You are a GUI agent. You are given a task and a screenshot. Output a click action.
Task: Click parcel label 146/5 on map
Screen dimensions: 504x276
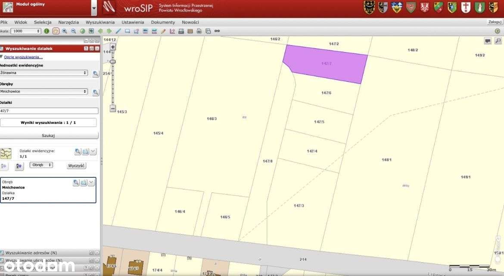click(x=225, y=217)
